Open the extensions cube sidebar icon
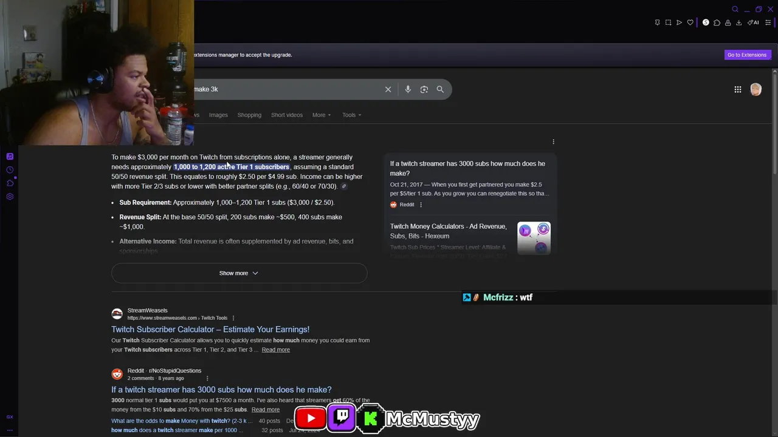The image size is (778, 437). (x=10, y=183)
